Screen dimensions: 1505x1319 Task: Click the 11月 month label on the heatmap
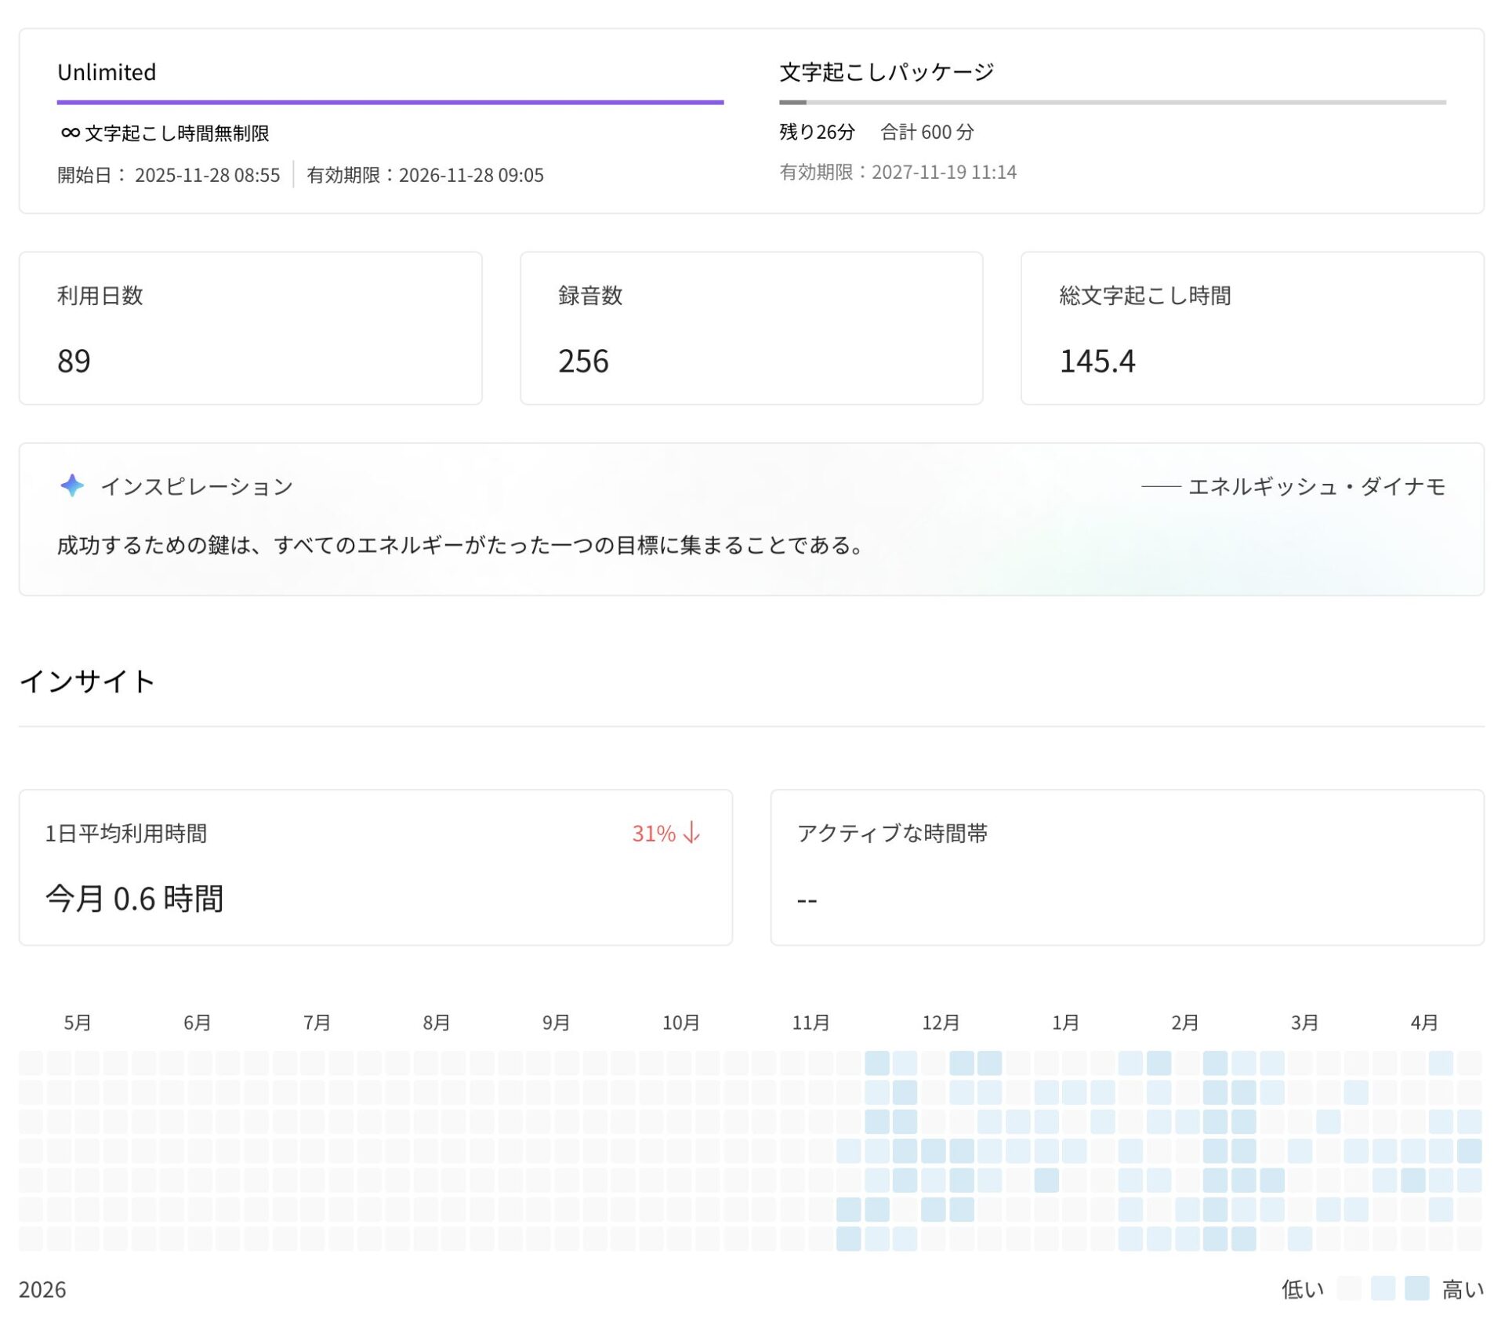(x=811, y=1022)
